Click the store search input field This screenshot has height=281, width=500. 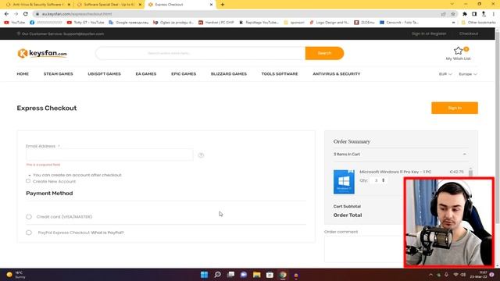click(200, 53)
